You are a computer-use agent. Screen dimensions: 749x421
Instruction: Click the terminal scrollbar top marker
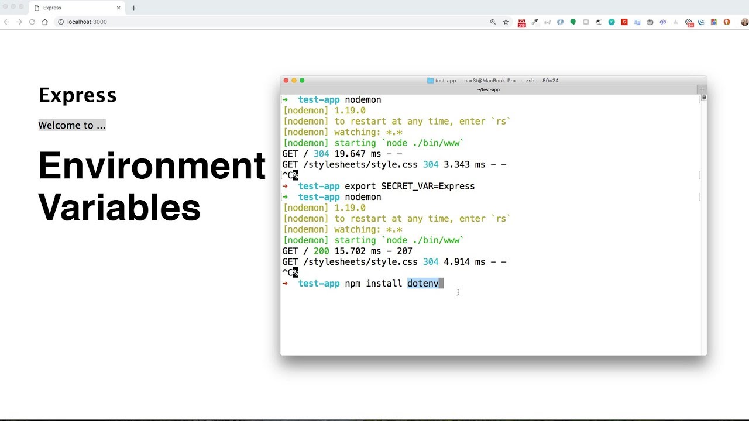[704, 97]
